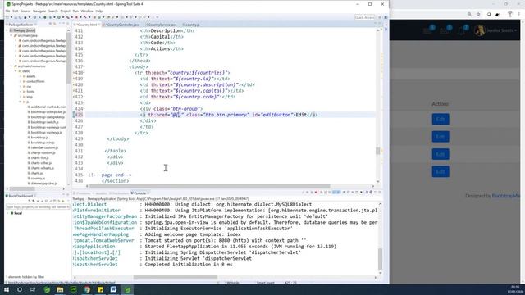Expand the contactform folder
The height and width of the screenshot is (295, 525).
coord(20,81)
